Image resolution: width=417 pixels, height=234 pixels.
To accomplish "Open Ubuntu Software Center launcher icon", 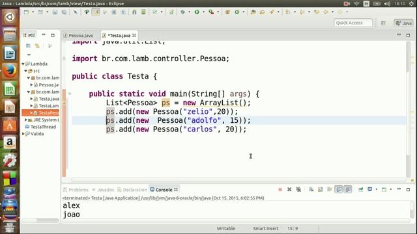I will [x=10, y=125].
